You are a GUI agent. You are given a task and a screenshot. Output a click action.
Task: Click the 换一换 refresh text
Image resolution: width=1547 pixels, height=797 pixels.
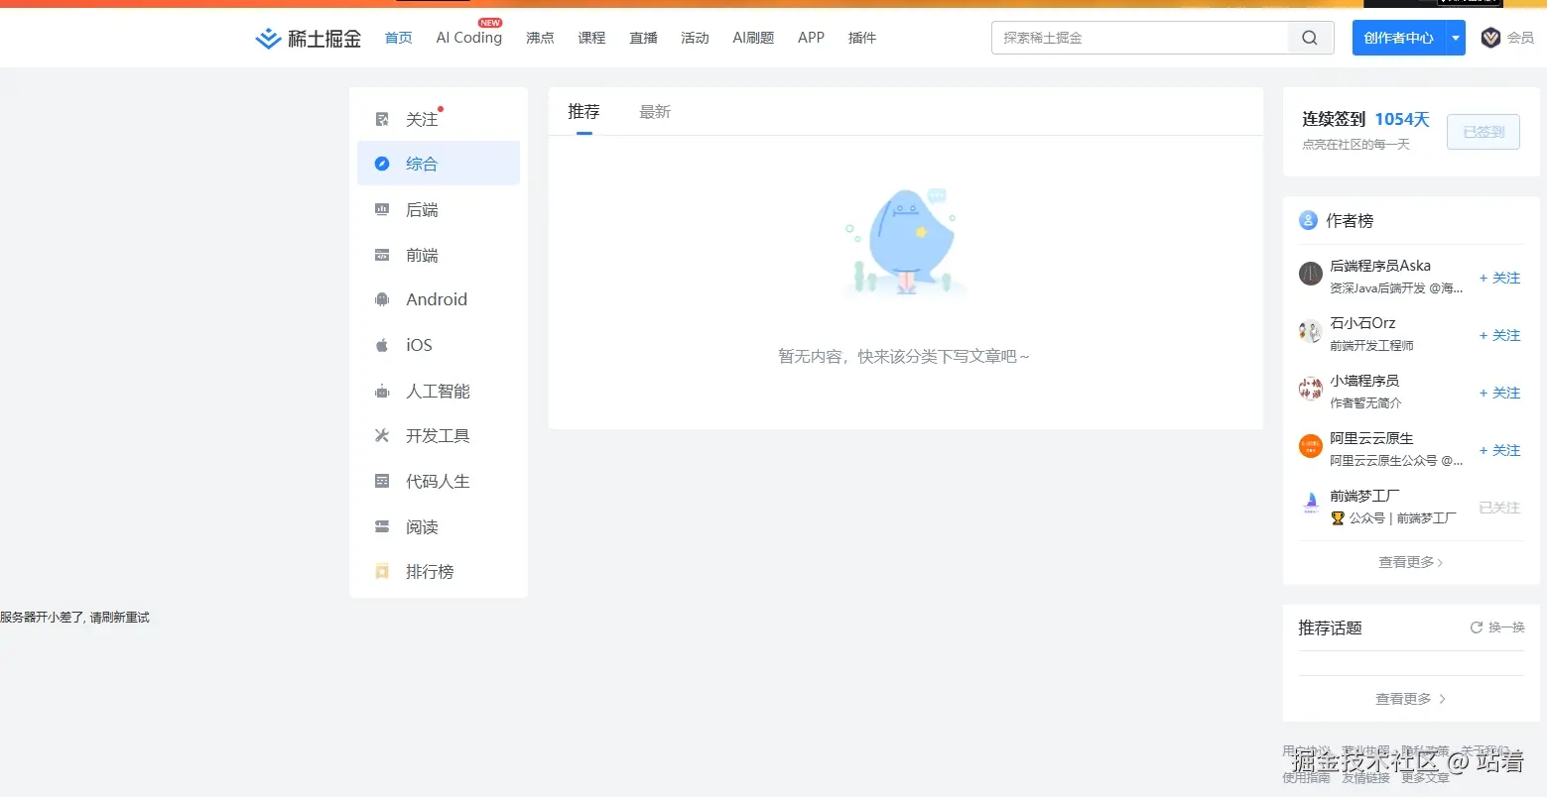[x=1506, y=627]
